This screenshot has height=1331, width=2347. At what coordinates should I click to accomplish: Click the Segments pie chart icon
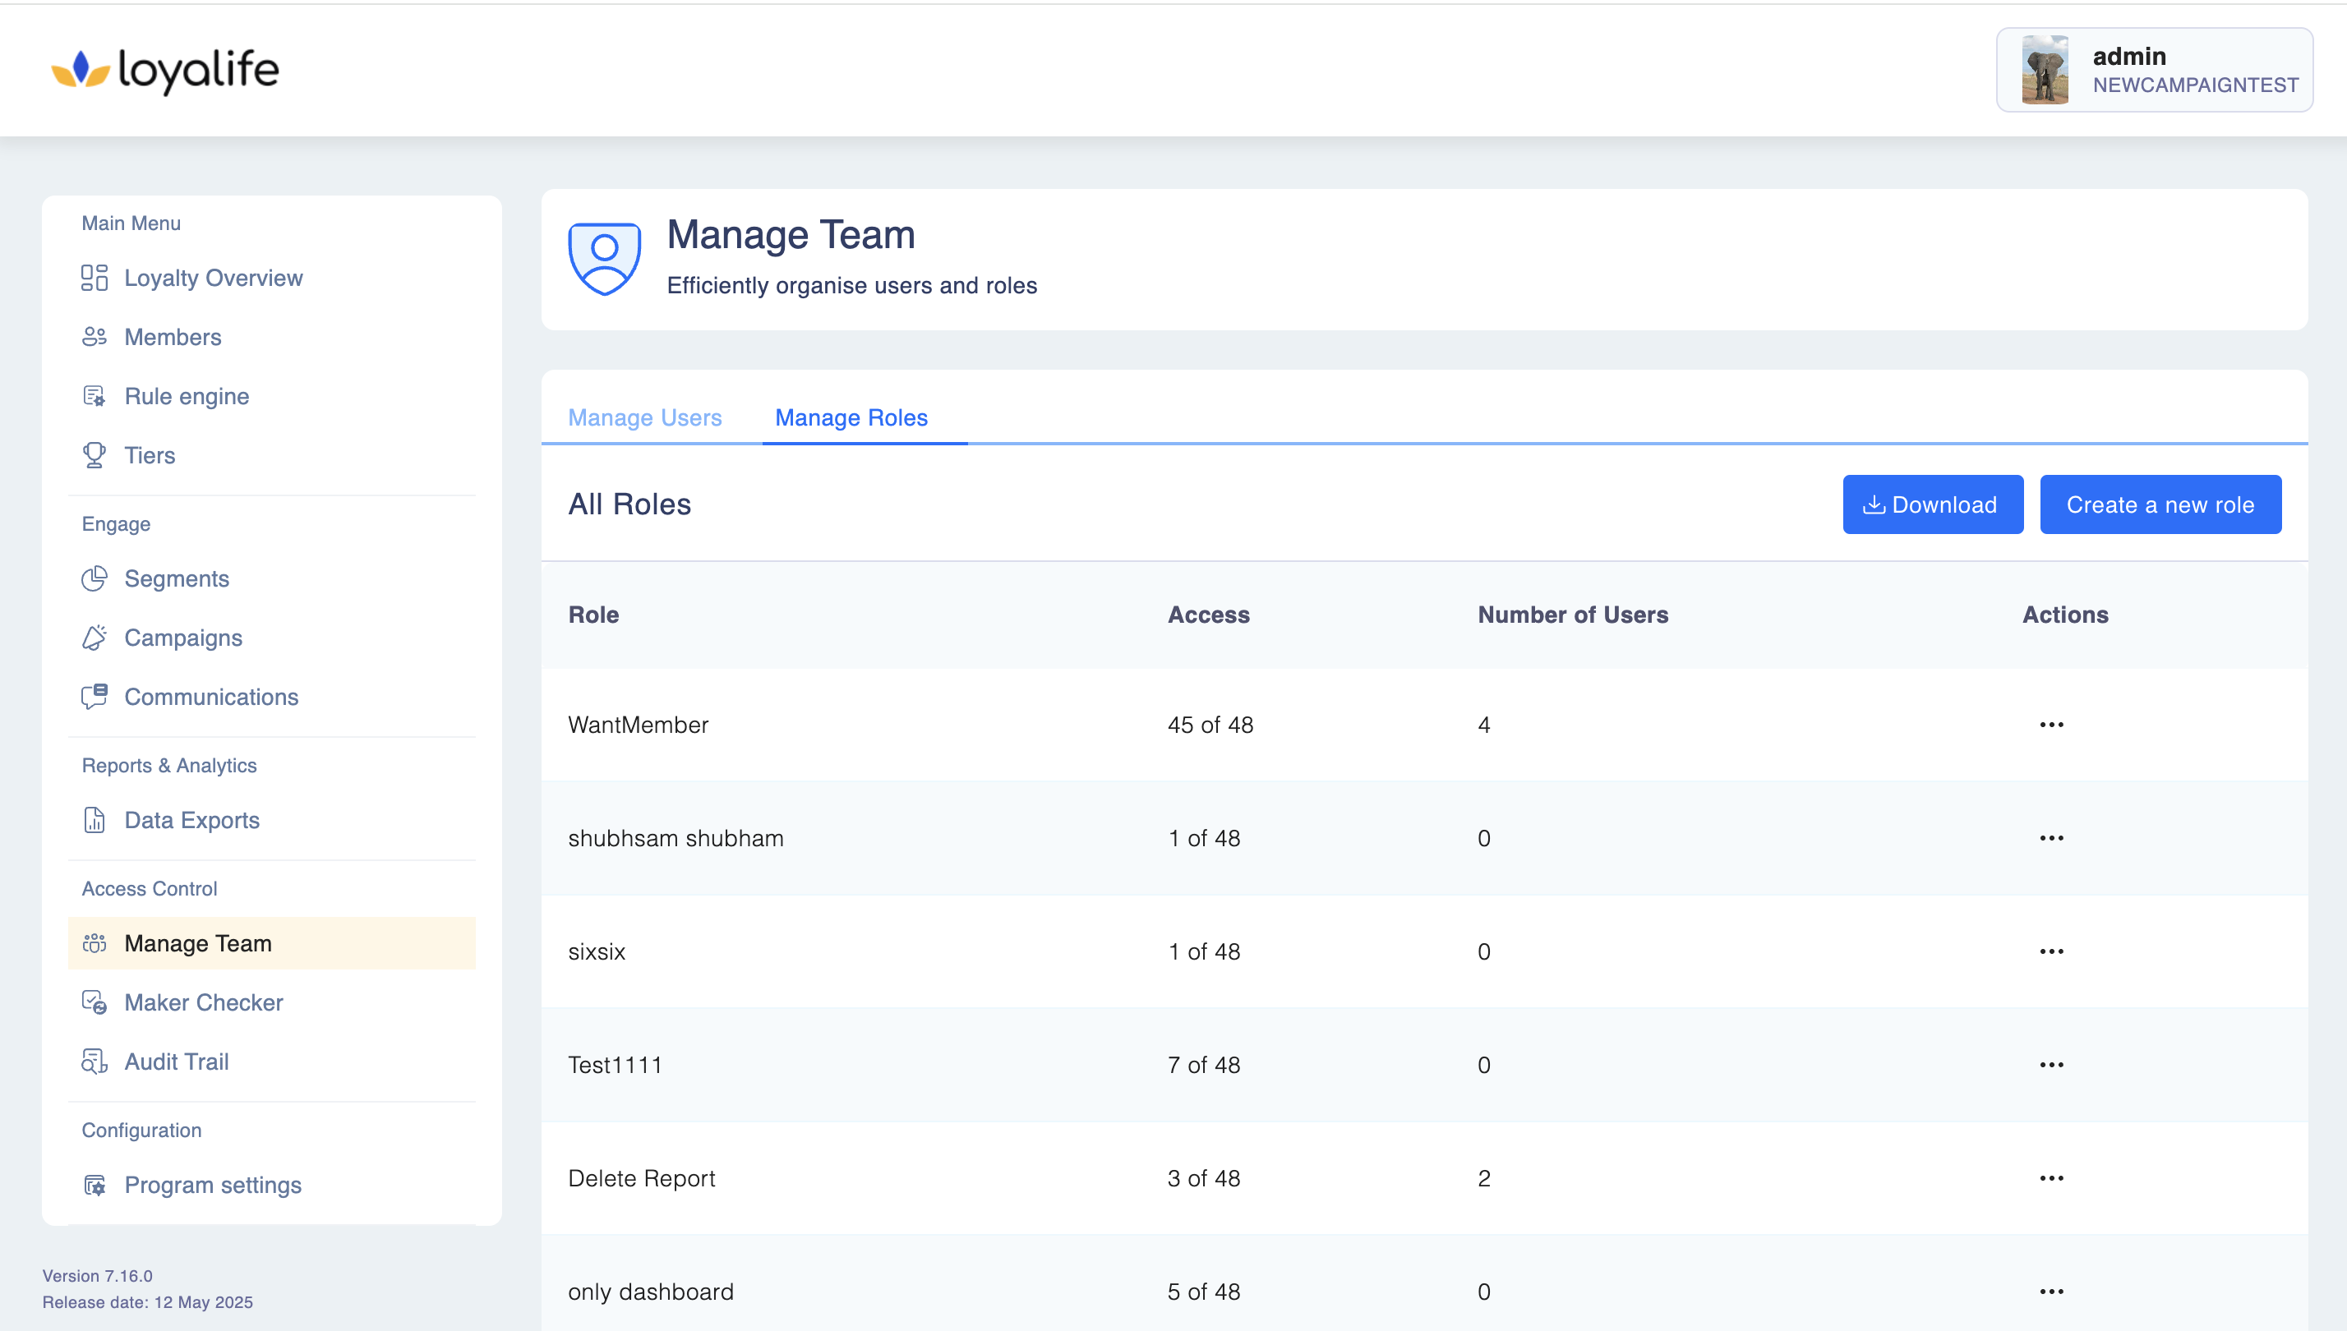(95, 578)
